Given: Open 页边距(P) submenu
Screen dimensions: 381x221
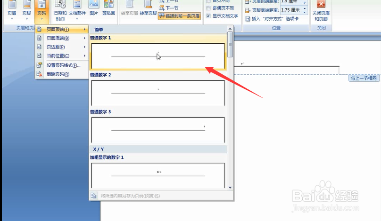Looking at the screenshot, I should 62,47.
